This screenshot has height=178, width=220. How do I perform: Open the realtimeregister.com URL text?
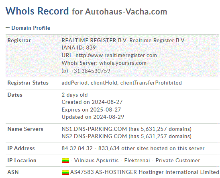[x=116, y=56]
